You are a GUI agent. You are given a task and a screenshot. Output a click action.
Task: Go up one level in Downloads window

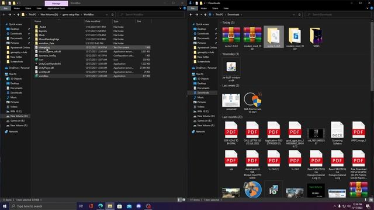(x=205, y=15)
